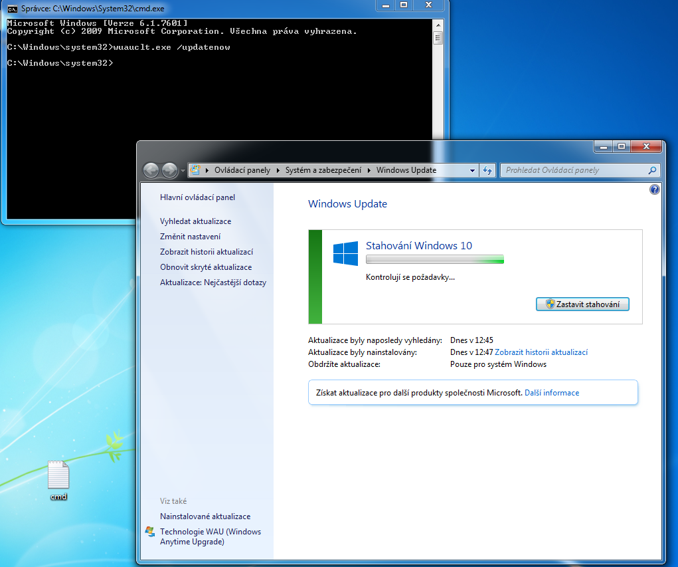Screen dimensions: 678x567
Task: Open Změnit nastavení in sidebar
Action: [x=191, y=237]
